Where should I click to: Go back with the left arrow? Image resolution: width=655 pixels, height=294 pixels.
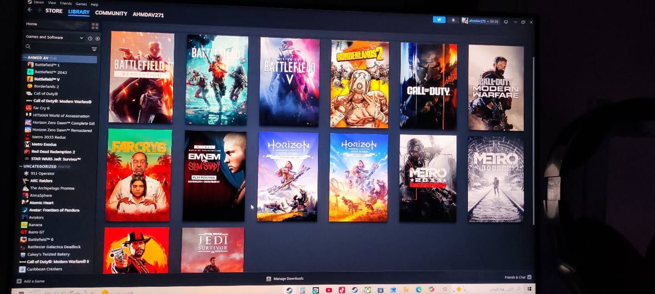coord(30,10)
